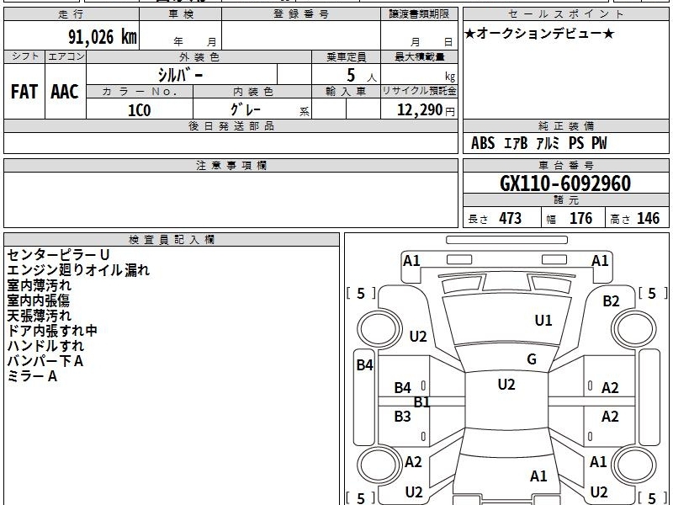The width and height of the screenshot is (673, 505).
Task: Click the exterior color value シルバー
Action: tap(180, 75)
